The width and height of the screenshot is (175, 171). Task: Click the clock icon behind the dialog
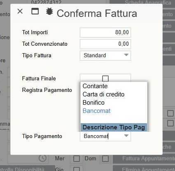coord(42,158)
